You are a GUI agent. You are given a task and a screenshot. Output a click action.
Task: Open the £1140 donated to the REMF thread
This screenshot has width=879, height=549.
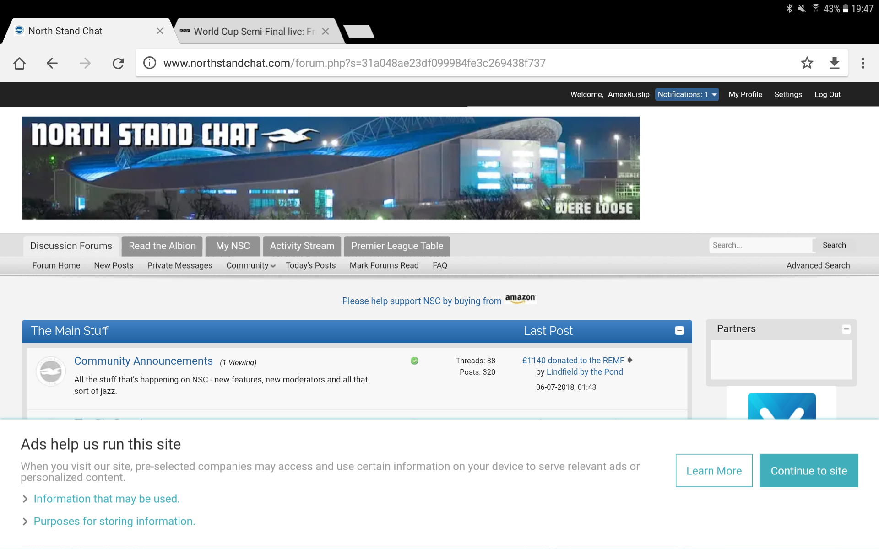pos(573,361)
